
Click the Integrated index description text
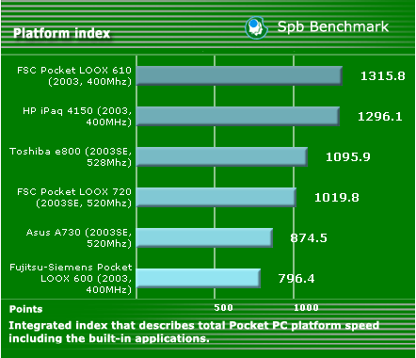(194, 332)
